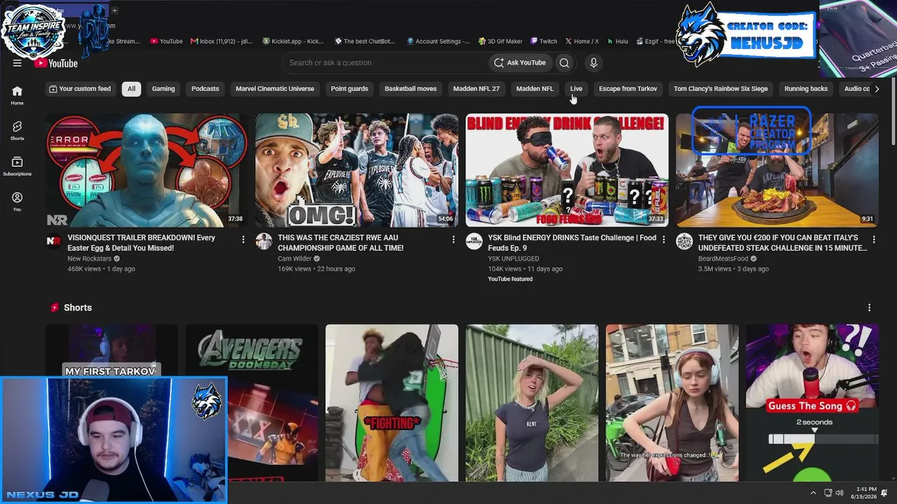897x504 pixels.
Task: Click the "YouTube featured" label
Action: pyautogui.click(x=510, y=279)
